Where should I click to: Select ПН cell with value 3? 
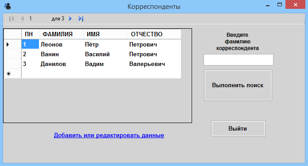pyautogui.click(x=30, y=64)
